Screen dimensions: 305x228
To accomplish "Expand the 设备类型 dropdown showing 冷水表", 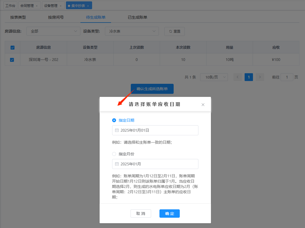I will 132,31.
